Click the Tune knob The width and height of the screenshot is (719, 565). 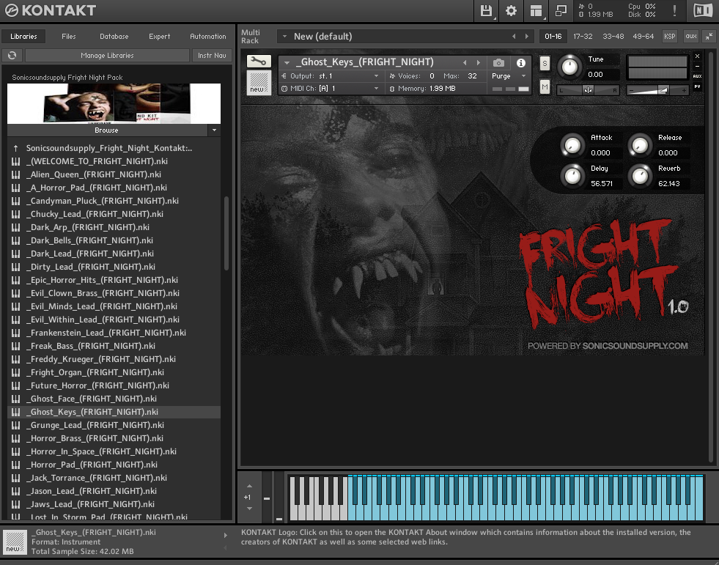point(569,67)
